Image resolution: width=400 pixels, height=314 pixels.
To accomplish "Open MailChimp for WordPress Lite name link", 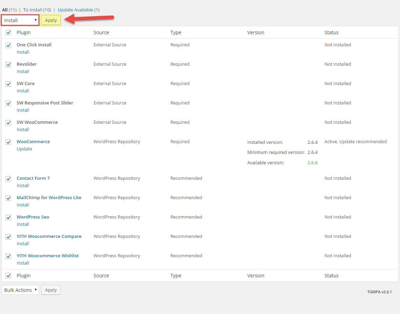I will click(49, 198).
